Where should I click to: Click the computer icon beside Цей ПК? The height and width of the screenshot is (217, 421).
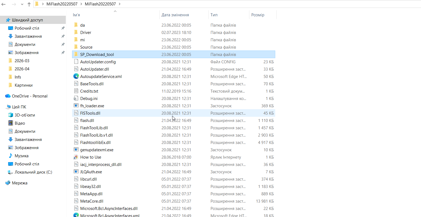click(8, 107)
